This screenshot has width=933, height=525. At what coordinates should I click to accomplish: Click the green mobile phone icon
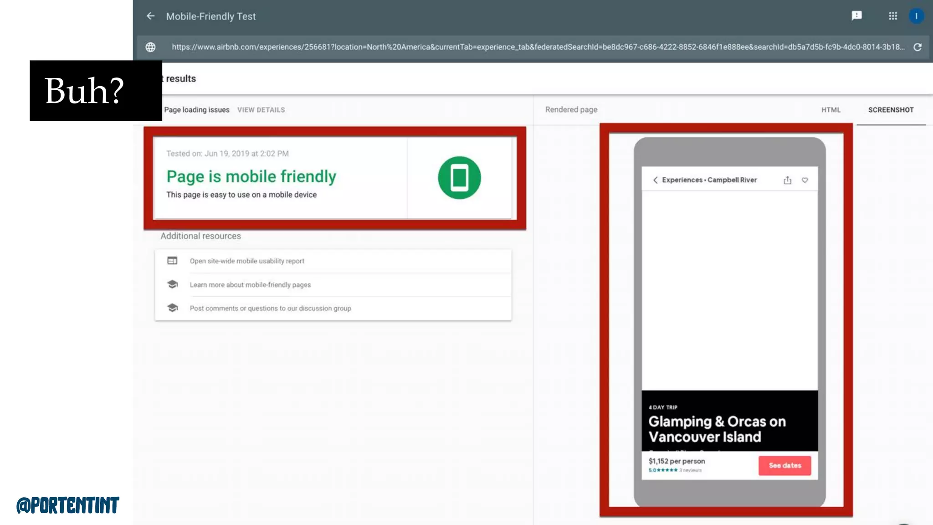point(459,178)
